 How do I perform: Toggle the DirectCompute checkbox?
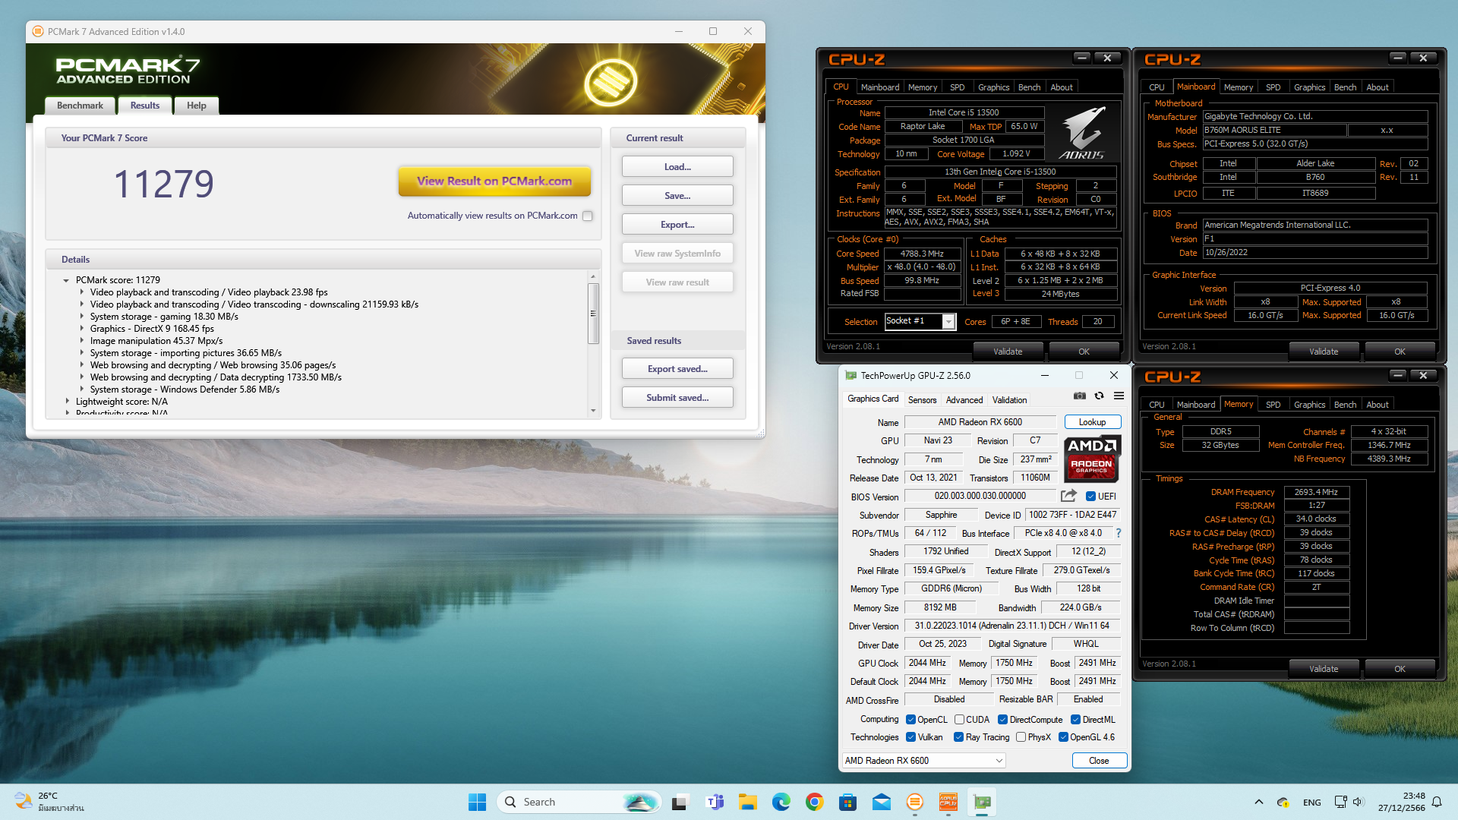coord(1002,720)
